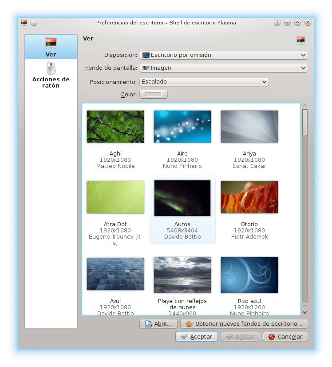Select the Azul wallpaper thumbnail

(115, 274)
